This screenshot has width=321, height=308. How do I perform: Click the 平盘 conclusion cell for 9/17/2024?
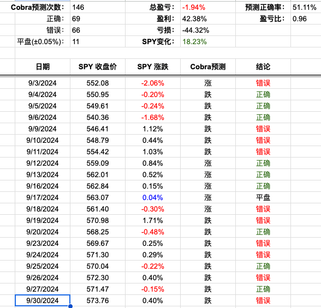pos(263,197)
